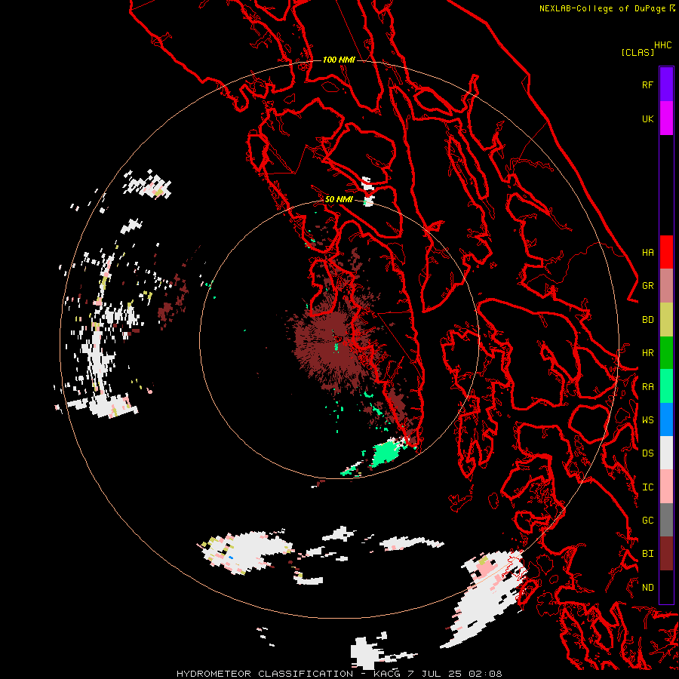
Task: Click the dark brown BI swatch
Action: (x=666, y=554)
